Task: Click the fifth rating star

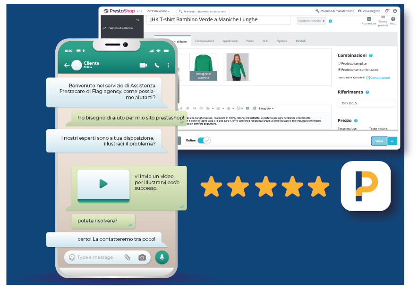Action: coord(318,186)
